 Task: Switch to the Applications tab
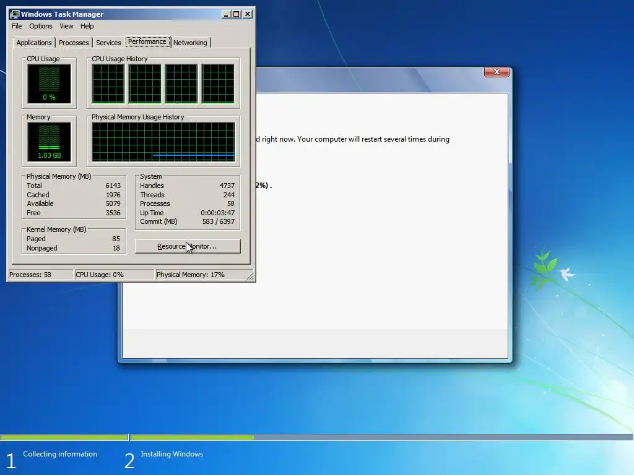(34, 43)
